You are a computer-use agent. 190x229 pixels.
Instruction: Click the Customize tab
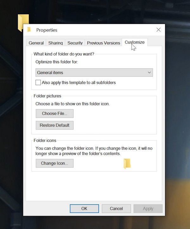(135, 42)
